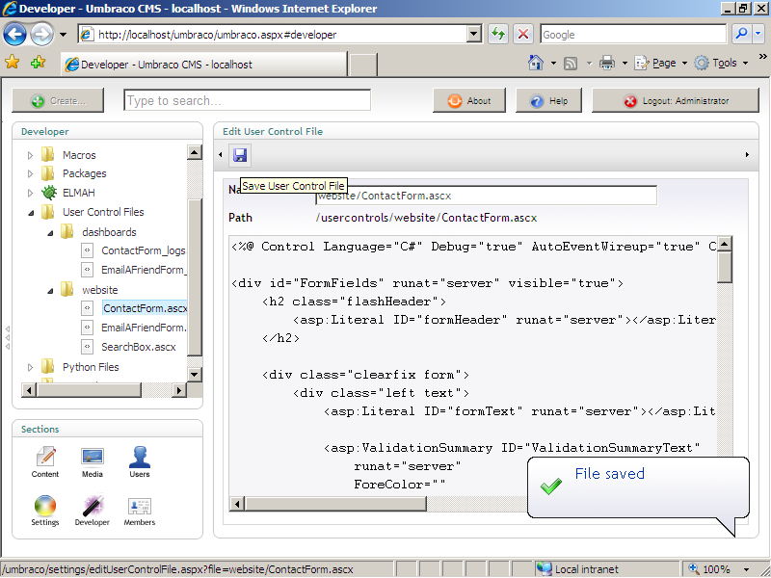
Task: Expand the ELMAH node
Action: pyautogui.click(x=30, y=194)
